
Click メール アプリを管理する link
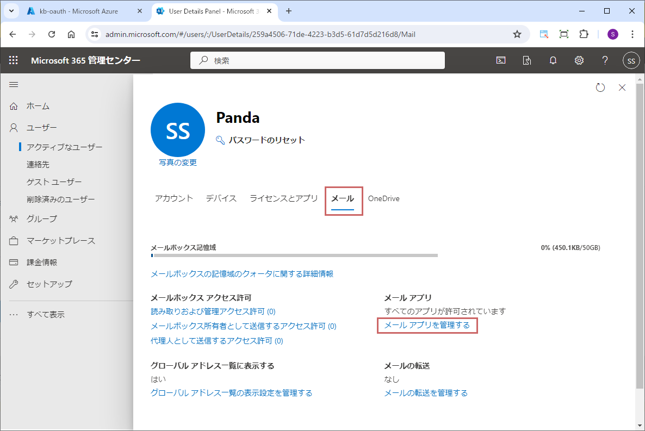[x=427, y=325]
